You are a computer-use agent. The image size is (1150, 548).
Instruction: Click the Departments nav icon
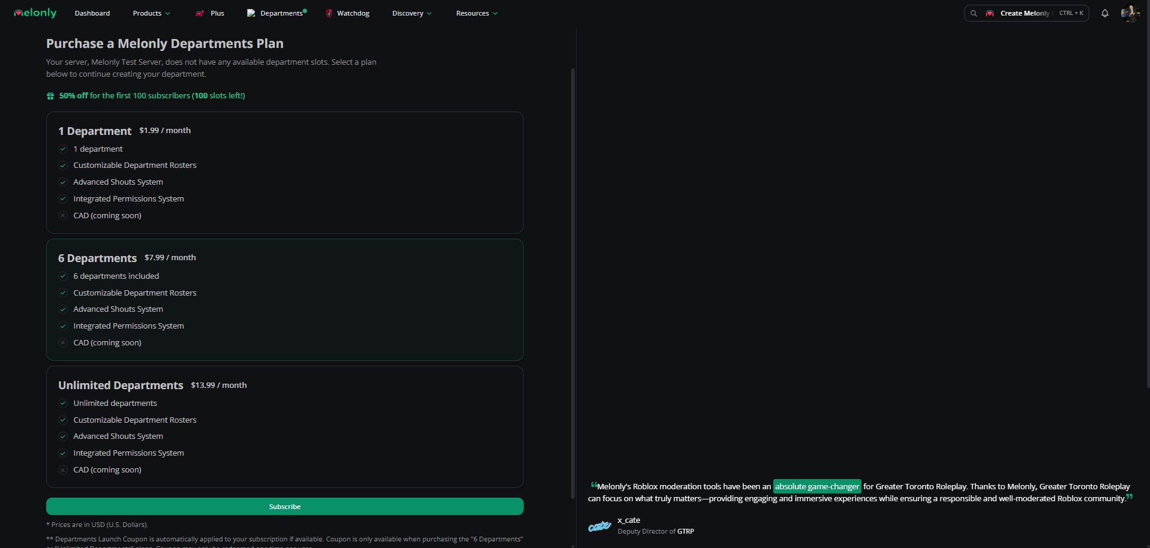251,13
